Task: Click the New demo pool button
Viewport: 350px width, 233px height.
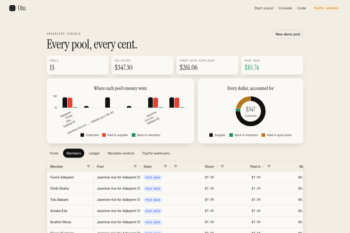Action: pos(288,34)
